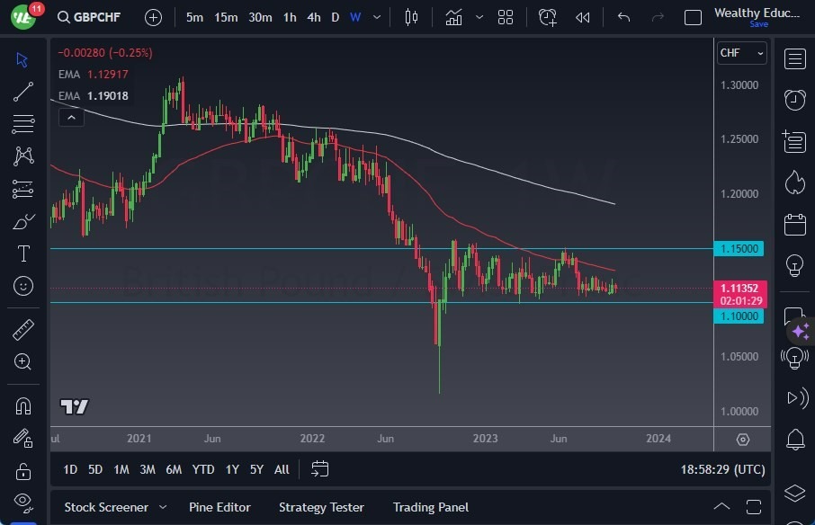Viewport: 815px width, 525px height.
Task: Open the Watchlist panel on the right sidebar
Action: pos(795,58)
